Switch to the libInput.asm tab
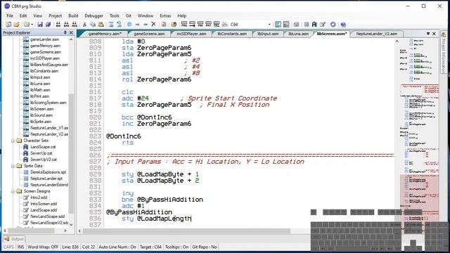This screenshot has width=450, height=253. click(268, 34)
